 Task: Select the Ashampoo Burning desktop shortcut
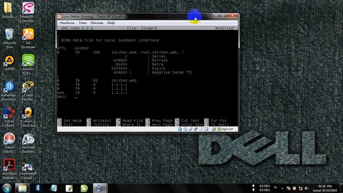(9, 91)
